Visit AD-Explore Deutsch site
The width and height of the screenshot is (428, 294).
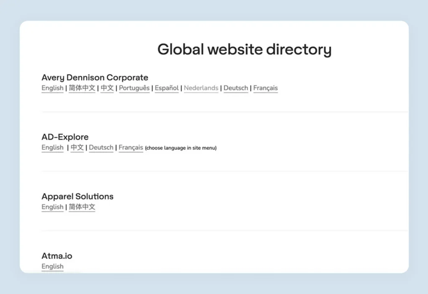(101, 148)
